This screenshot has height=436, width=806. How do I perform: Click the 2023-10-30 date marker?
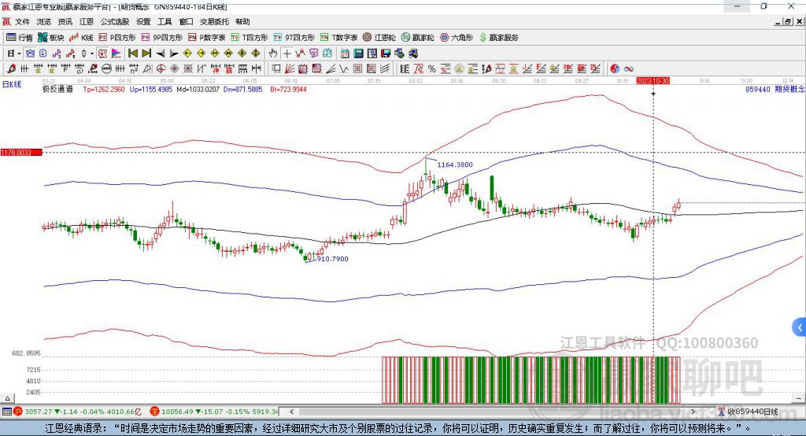click(x=653, y=81)
